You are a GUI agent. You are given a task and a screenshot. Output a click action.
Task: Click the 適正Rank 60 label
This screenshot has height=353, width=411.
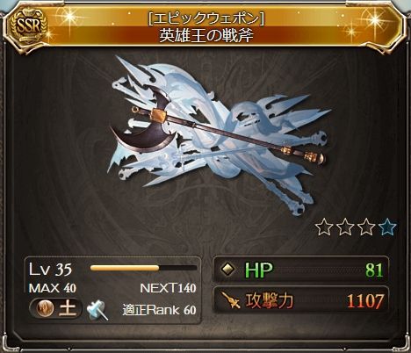coord(160,310)
